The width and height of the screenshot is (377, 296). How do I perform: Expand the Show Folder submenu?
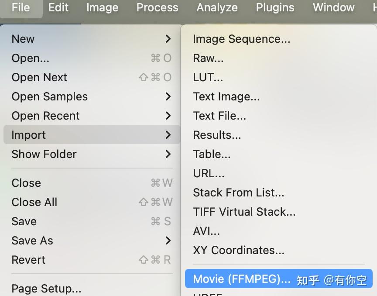[x=168, y=154]
